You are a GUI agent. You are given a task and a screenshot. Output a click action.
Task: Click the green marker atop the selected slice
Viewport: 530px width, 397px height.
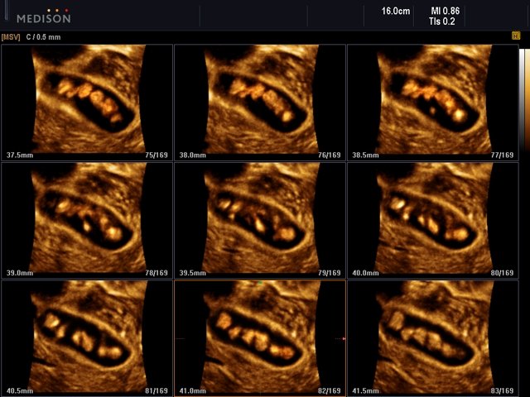click(258, 284)
